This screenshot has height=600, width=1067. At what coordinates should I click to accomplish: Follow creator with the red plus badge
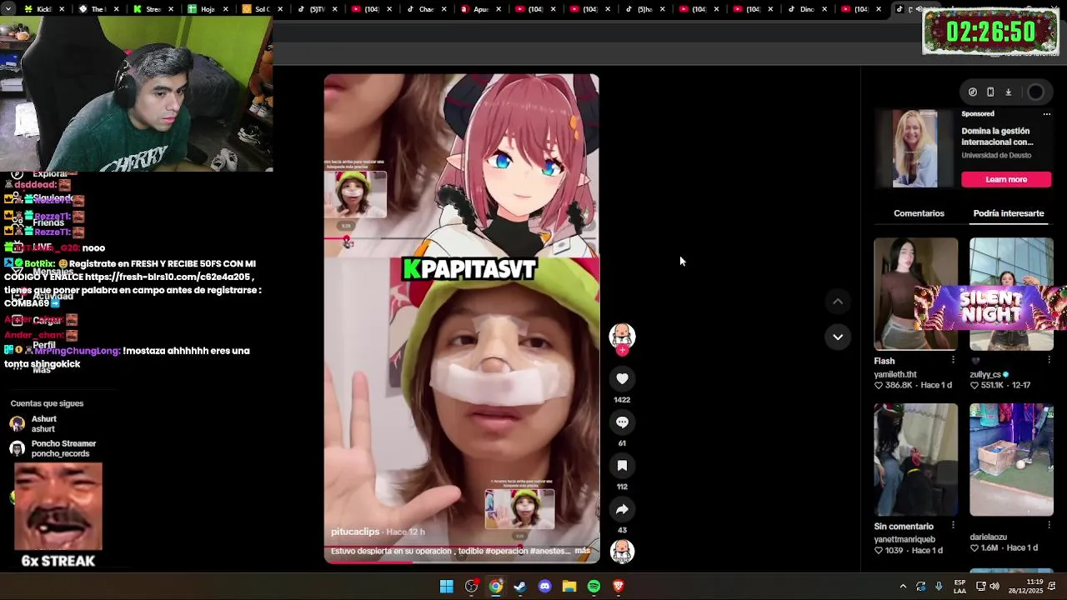point(622,351)
